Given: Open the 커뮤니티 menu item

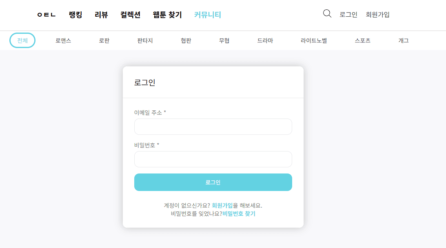Looking at the screenshot, I should click(x=207, y=15).
